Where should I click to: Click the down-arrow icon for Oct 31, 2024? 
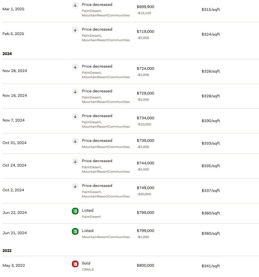[x=75, y=141]
